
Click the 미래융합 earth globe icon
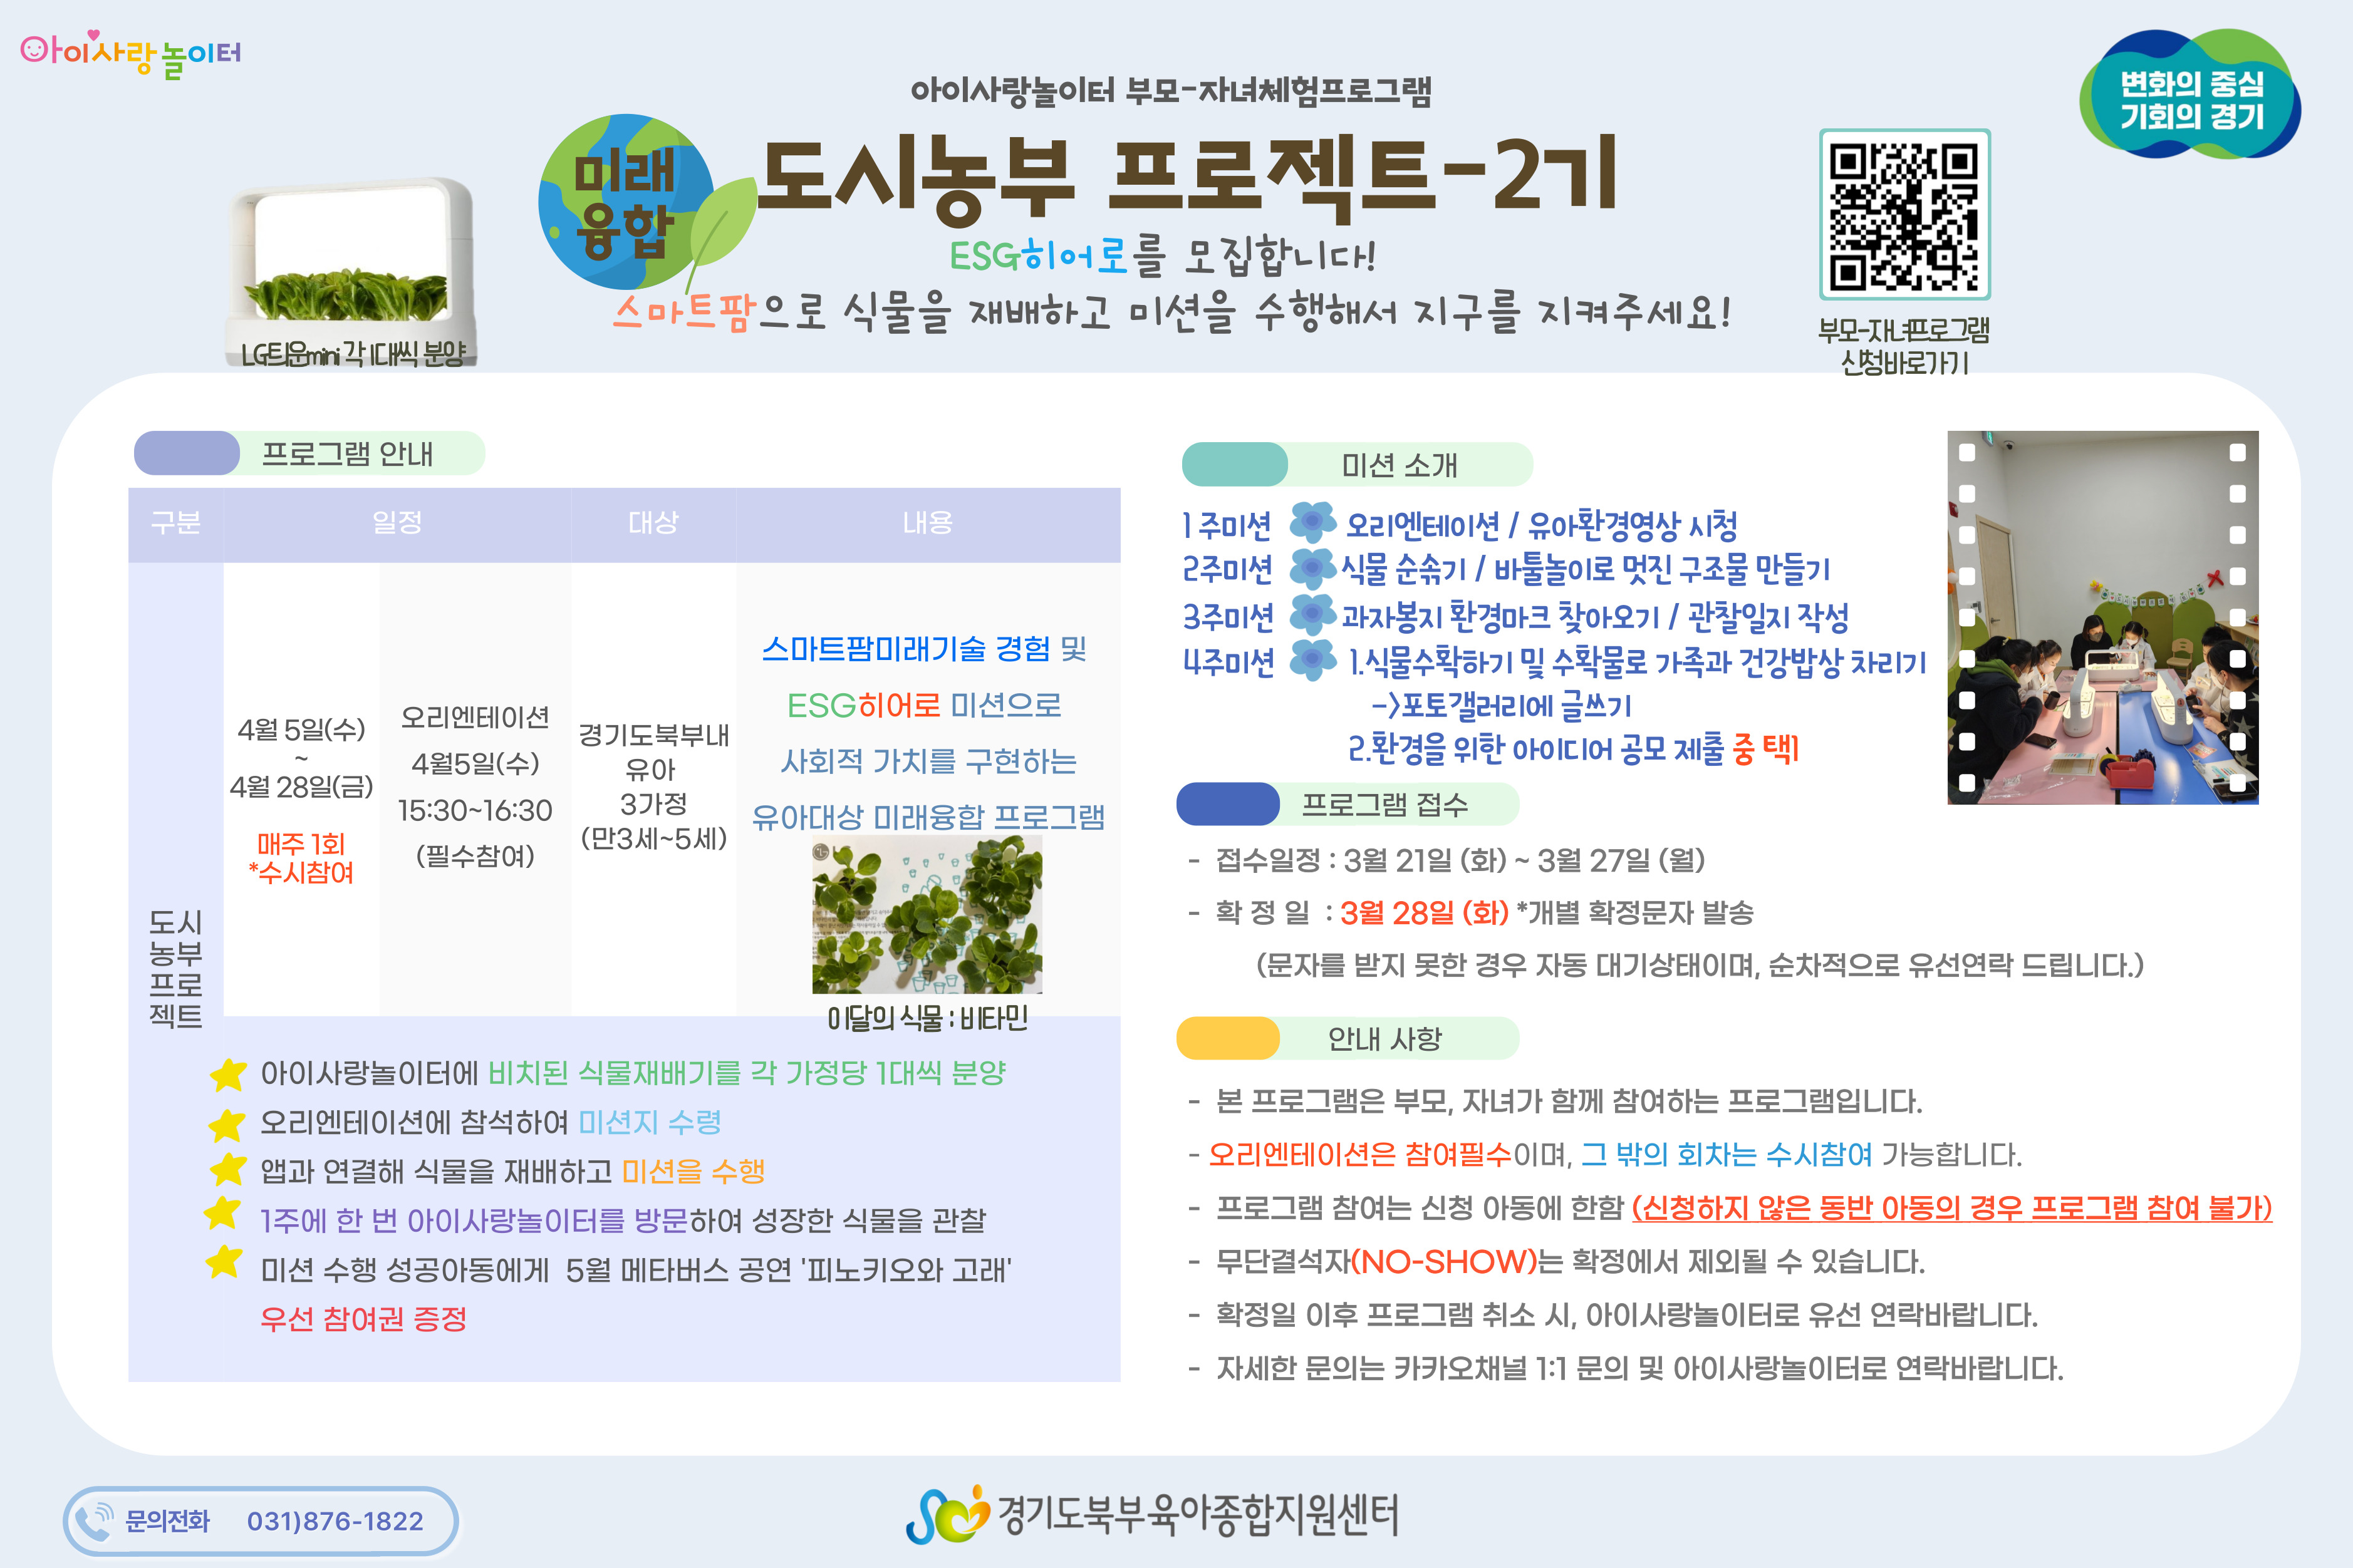pyautogui.click(x=625, y=202)
